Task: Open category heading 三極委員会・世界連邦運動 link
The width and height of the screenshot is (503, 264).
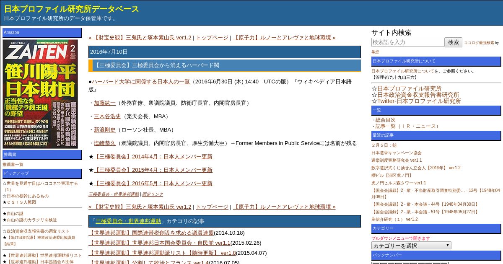Action: pos(128,221)
